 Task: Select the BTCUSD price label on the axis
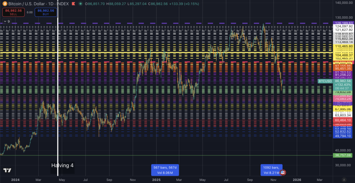[x=325, y=81]
